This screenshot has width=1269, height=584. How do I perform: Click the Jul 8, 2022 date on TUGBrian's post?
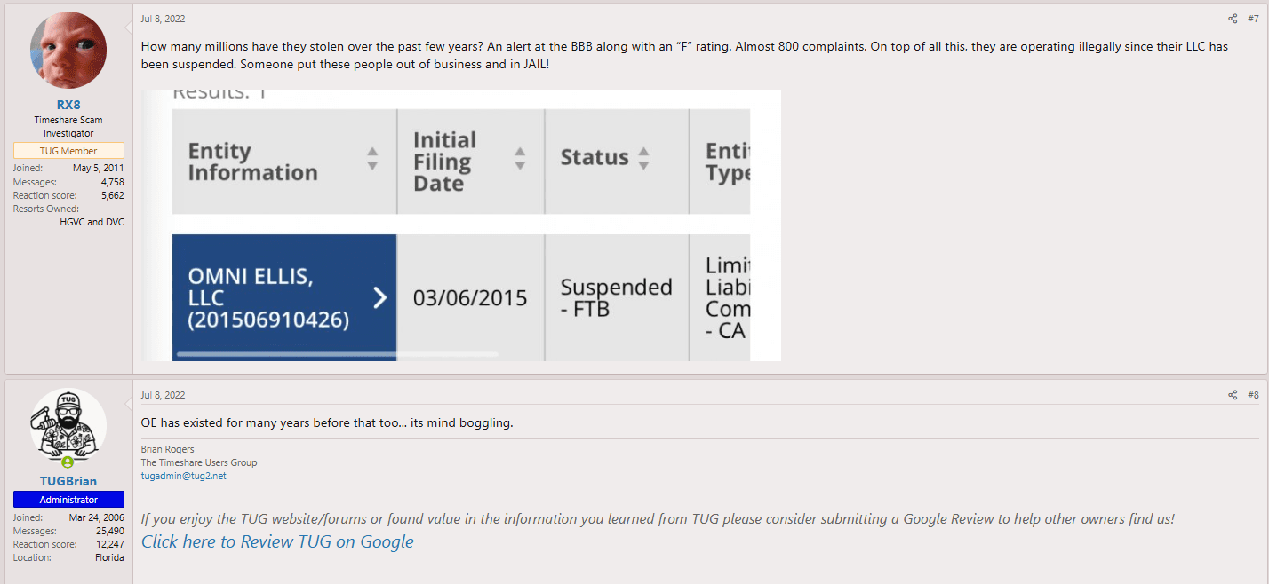(163, 395)
